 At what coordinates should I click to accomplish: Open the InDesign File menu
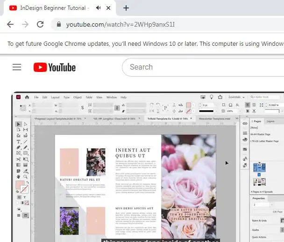(36, 97)
